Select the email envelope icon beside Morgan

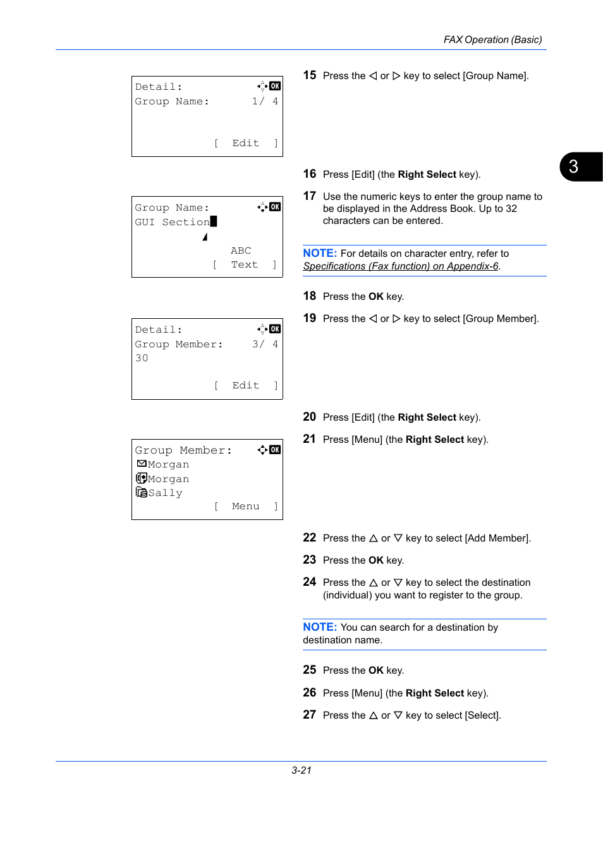tap(142, 464)
